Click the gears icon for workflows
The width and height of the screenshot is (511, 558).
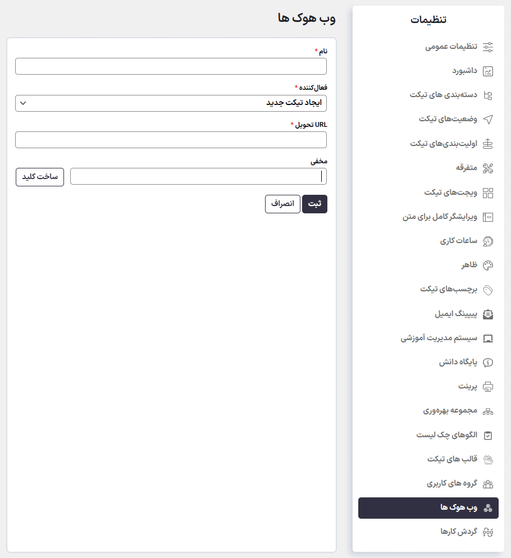tap(489, 531)
